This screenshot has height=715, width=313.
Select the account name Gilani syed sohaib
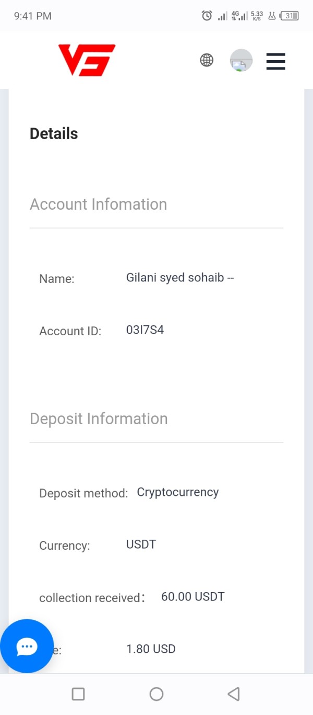[x=180, y=277]
